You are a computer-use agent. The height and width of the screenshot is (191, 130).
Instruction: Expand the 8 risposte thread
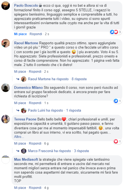(79, 79)
